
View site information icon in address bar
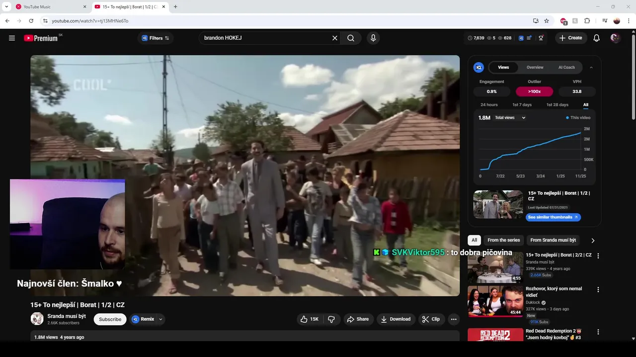click(x=45, y=21)
